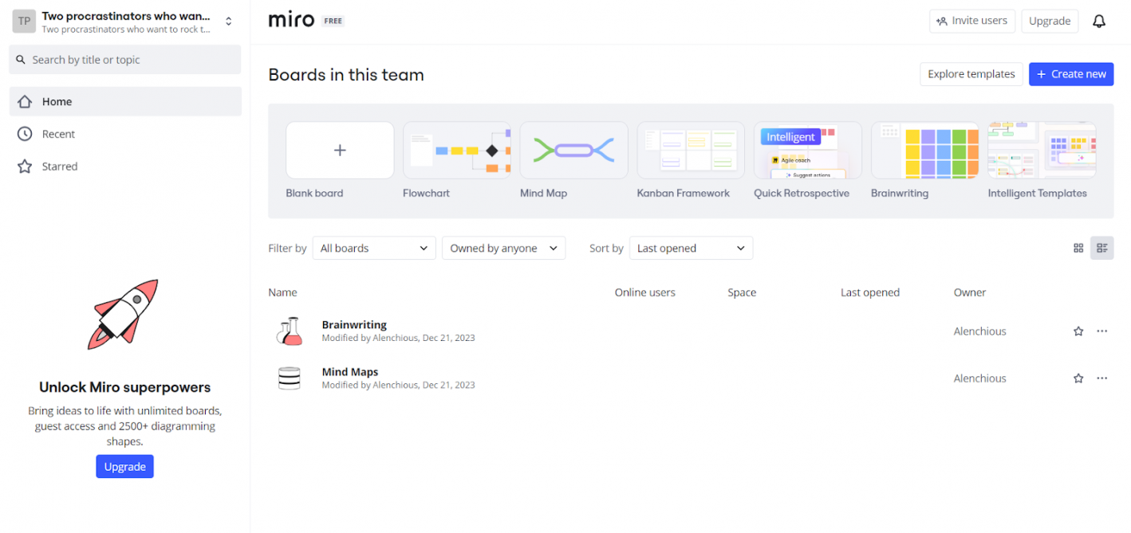Open the Intelligent Templates thumbnail

(1042, 150)
